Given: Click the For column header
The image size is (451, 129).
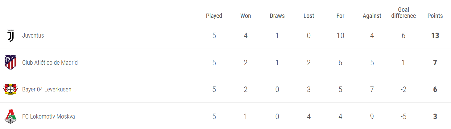Looking at the screenshot, I should click(x=340, y=16).
